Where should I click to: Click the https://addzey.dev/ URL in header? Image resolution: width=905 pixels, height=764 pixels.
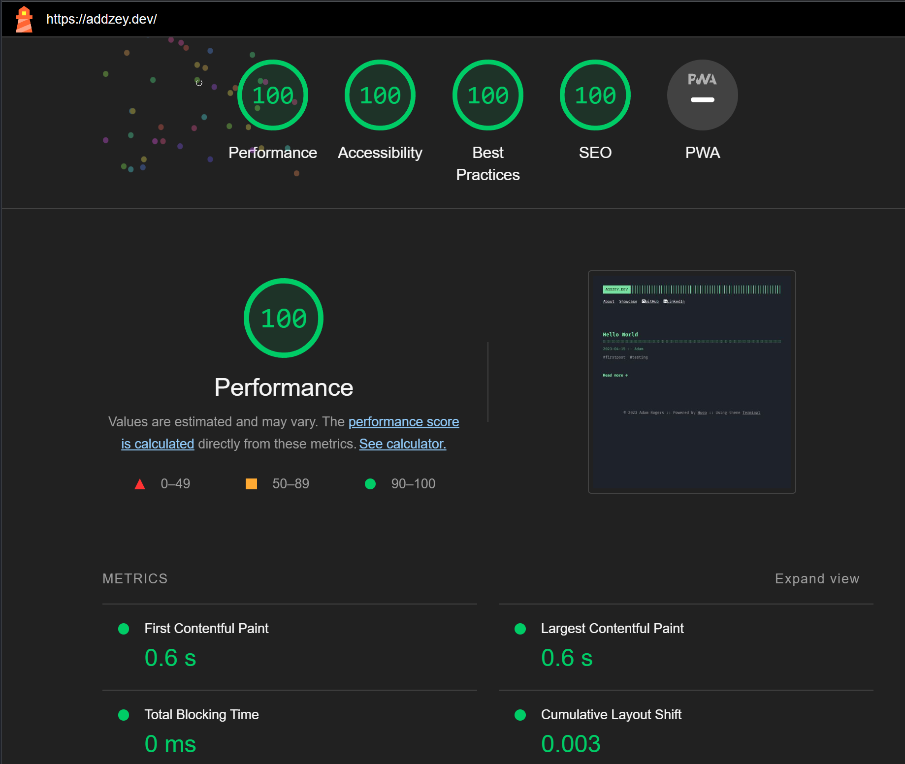coord(101,19)
